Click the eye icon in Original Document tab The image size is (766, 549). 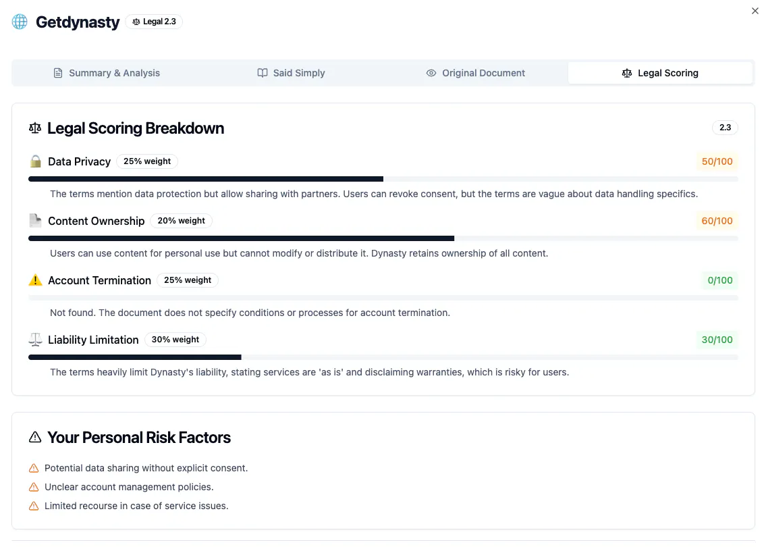pos(431,73)
